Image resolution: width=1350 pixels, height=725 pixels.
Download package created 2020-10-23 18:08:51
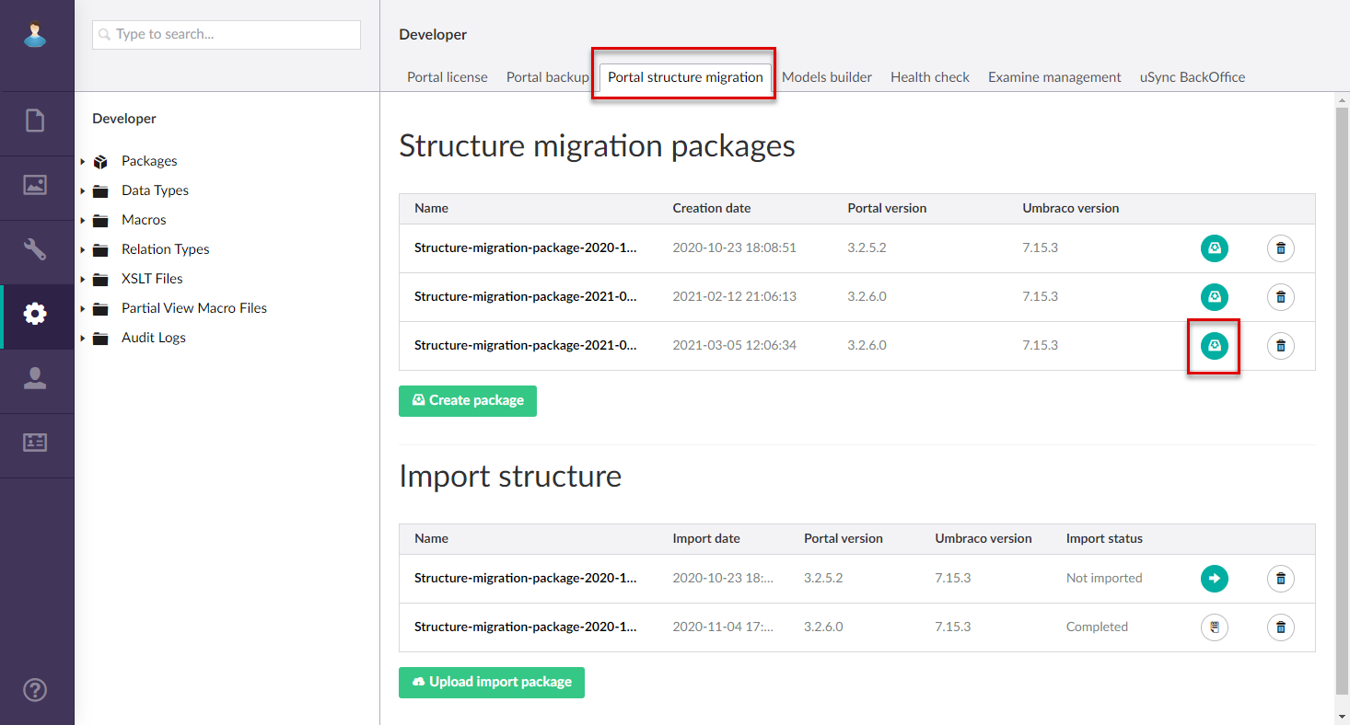coord(1215,248)
